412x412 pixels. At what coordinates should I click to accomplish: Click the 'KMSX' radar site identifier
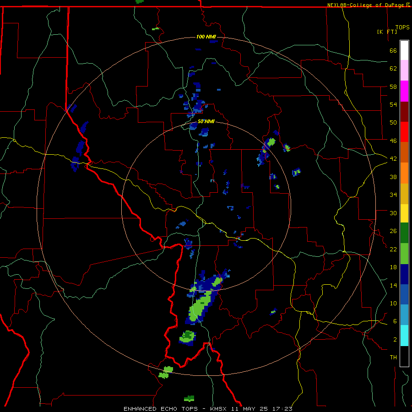219,409
